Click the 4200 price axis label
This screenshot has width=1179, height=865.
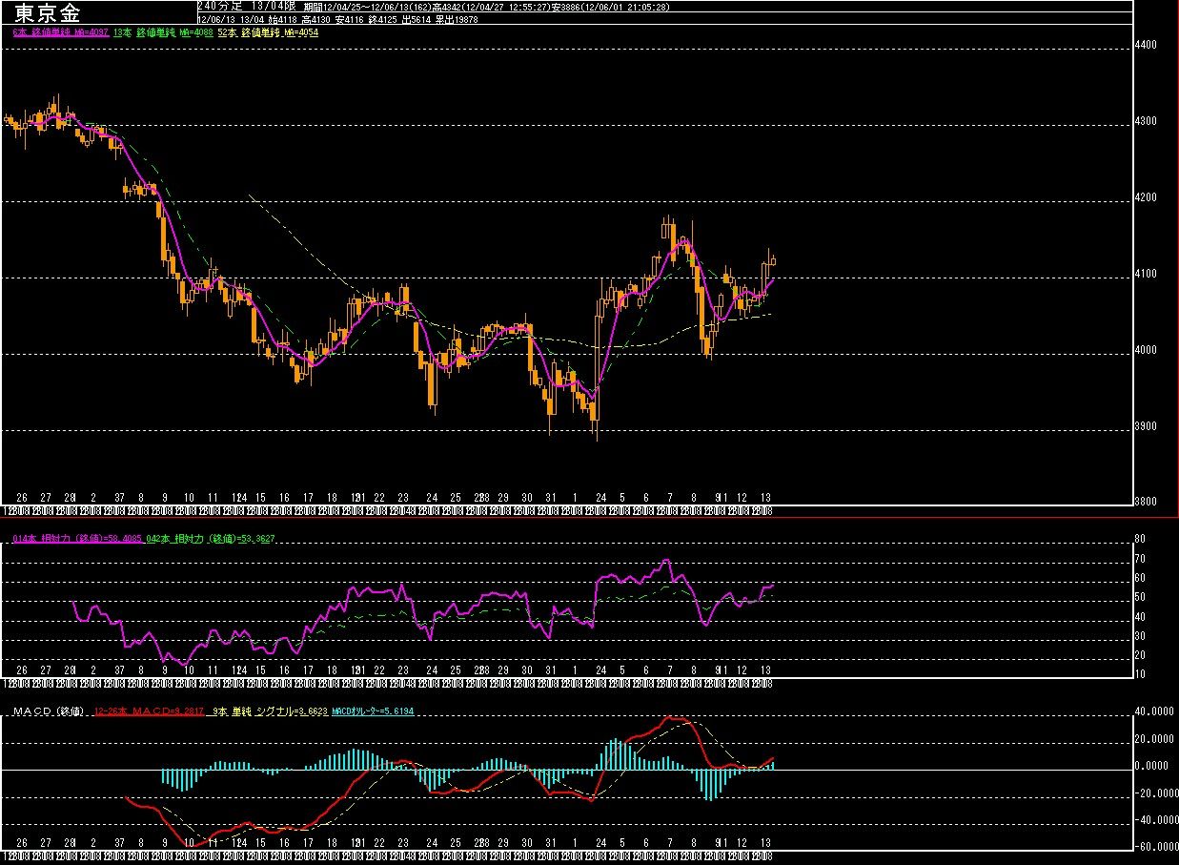point(1147,198)
